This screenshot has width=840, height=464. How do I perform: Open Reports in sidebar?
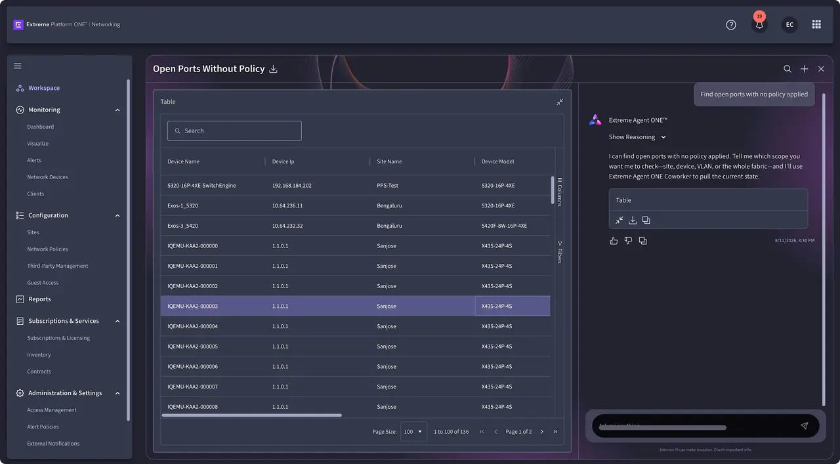[39, 299]
